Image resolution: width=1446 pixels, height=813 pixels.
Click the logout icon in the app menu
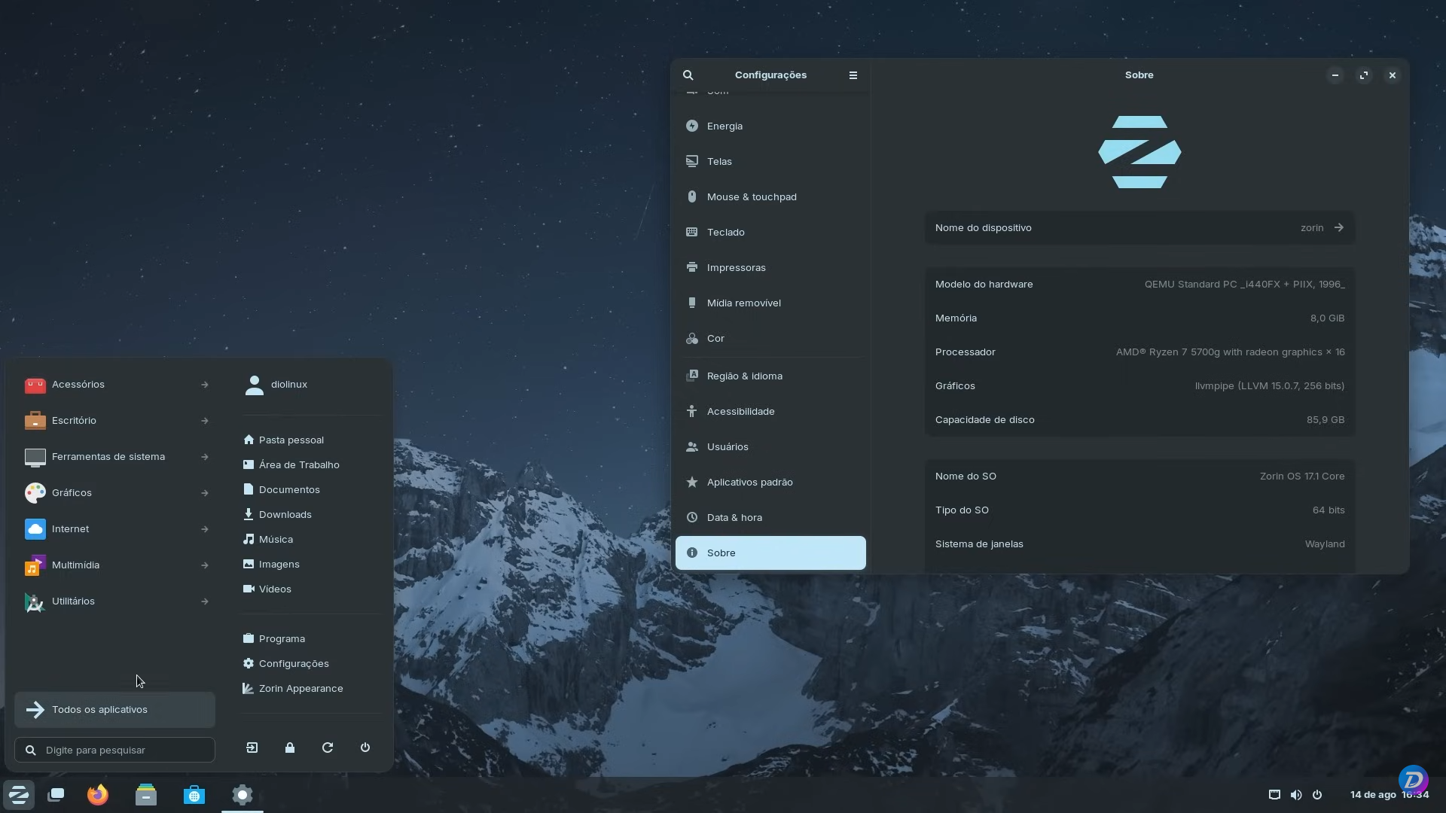point(252,748)
